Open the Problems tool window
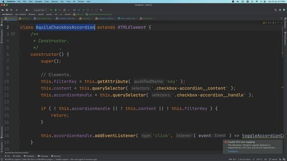The width and height of the screenshot is (287, 161). point(29,156)
